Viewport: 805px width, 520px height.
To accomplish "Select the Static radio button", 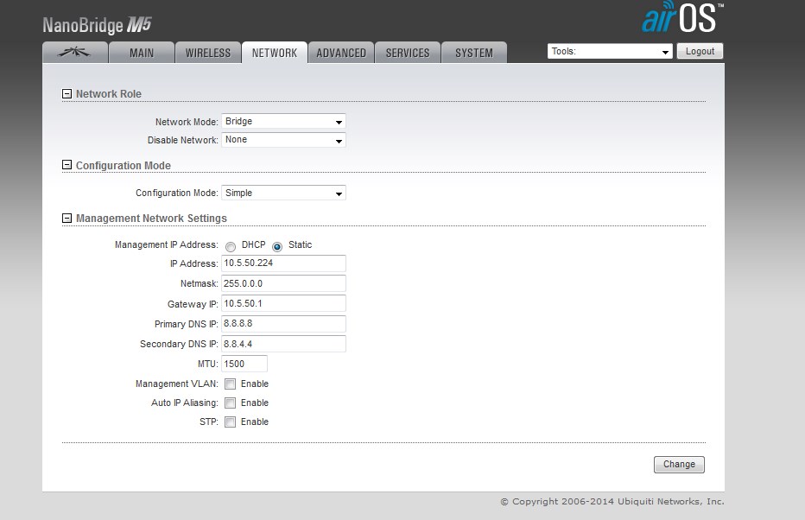I will 277,247.
